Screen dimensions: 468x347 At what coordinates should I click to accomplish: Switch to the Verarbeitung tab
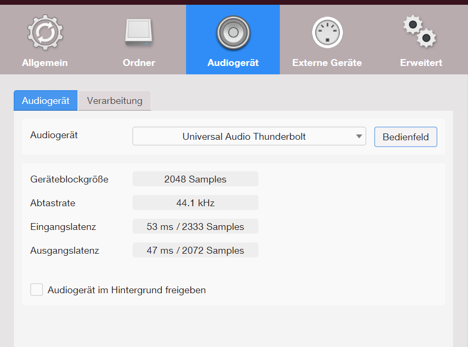(114, 101)
